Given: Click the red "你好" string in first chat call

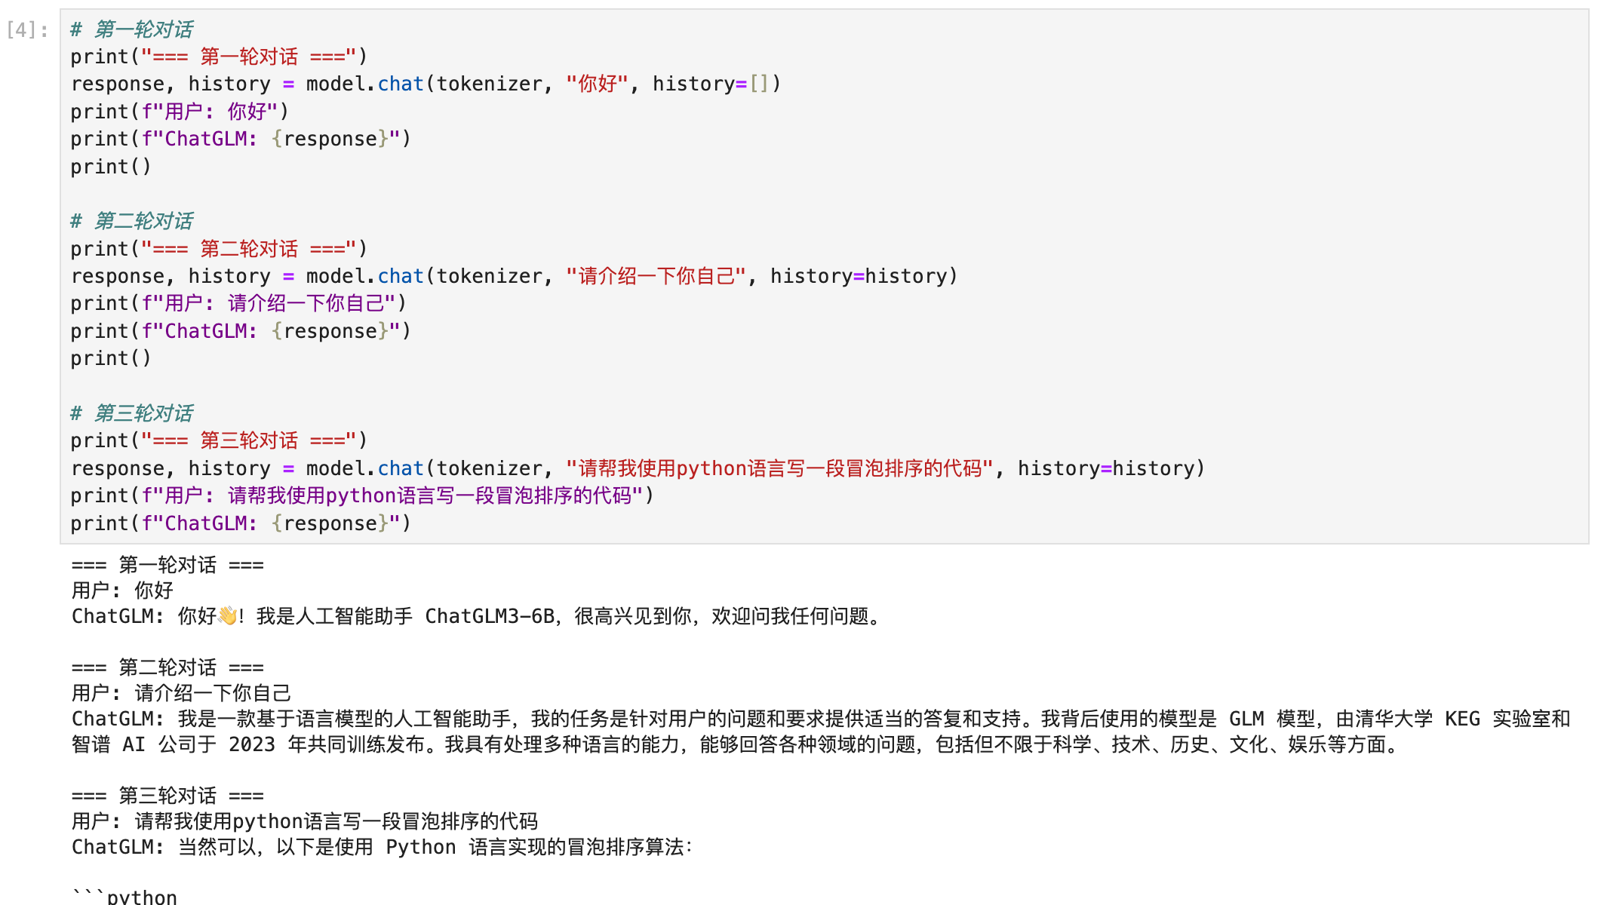Looking at the screenshot, I should point(598,84).
